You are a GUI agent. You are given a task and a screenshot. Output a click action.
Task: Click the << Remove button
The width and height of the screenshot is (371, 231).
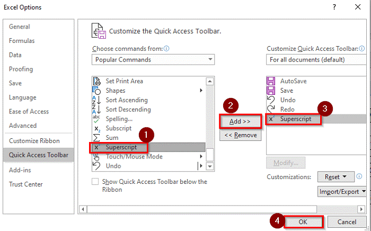241,135
